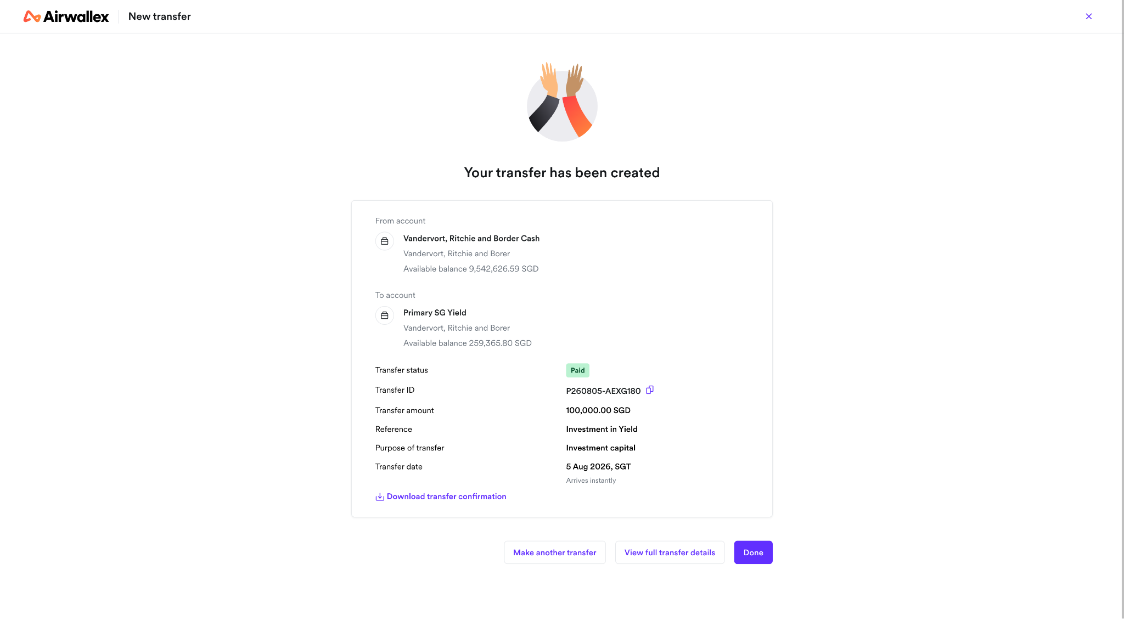1124x632 pixels.
Task: Click the transfer amount 100,000.00 SGD
Action: pyautogui.click(x=598, y=410)
